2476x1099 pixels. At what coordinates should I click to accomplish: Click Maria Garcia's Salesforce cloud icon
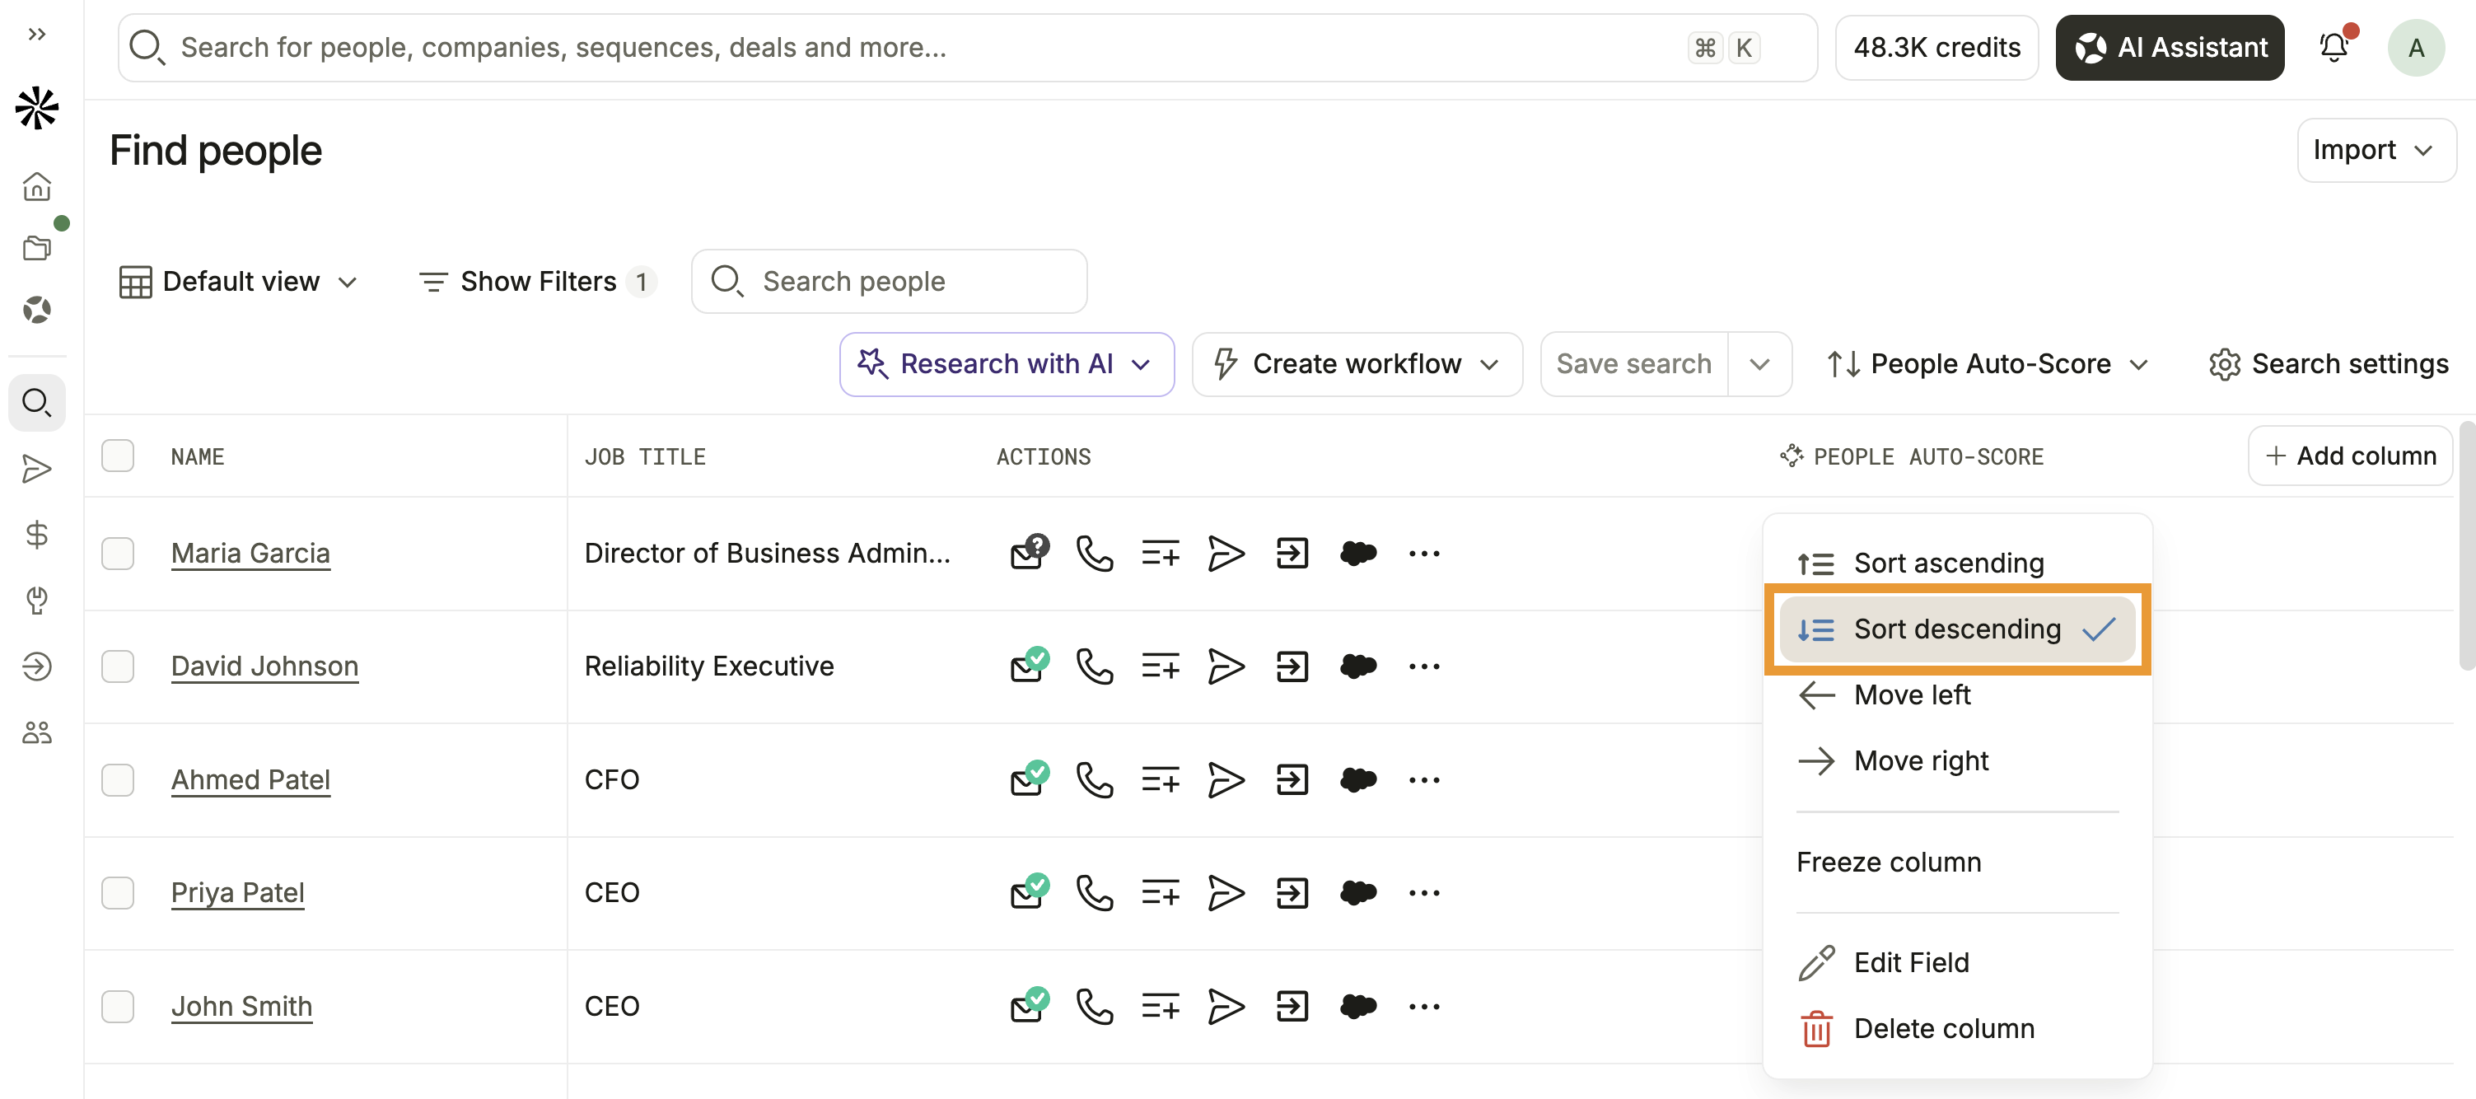click(1358, 553)
